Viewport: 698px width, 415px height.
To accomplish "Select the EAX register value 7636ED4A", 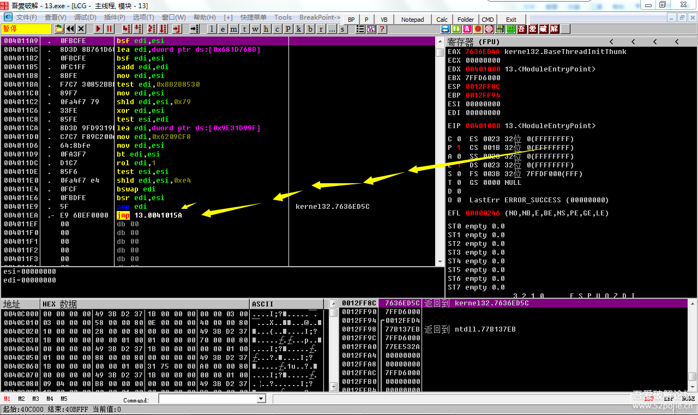I will [x=483, y=52].
